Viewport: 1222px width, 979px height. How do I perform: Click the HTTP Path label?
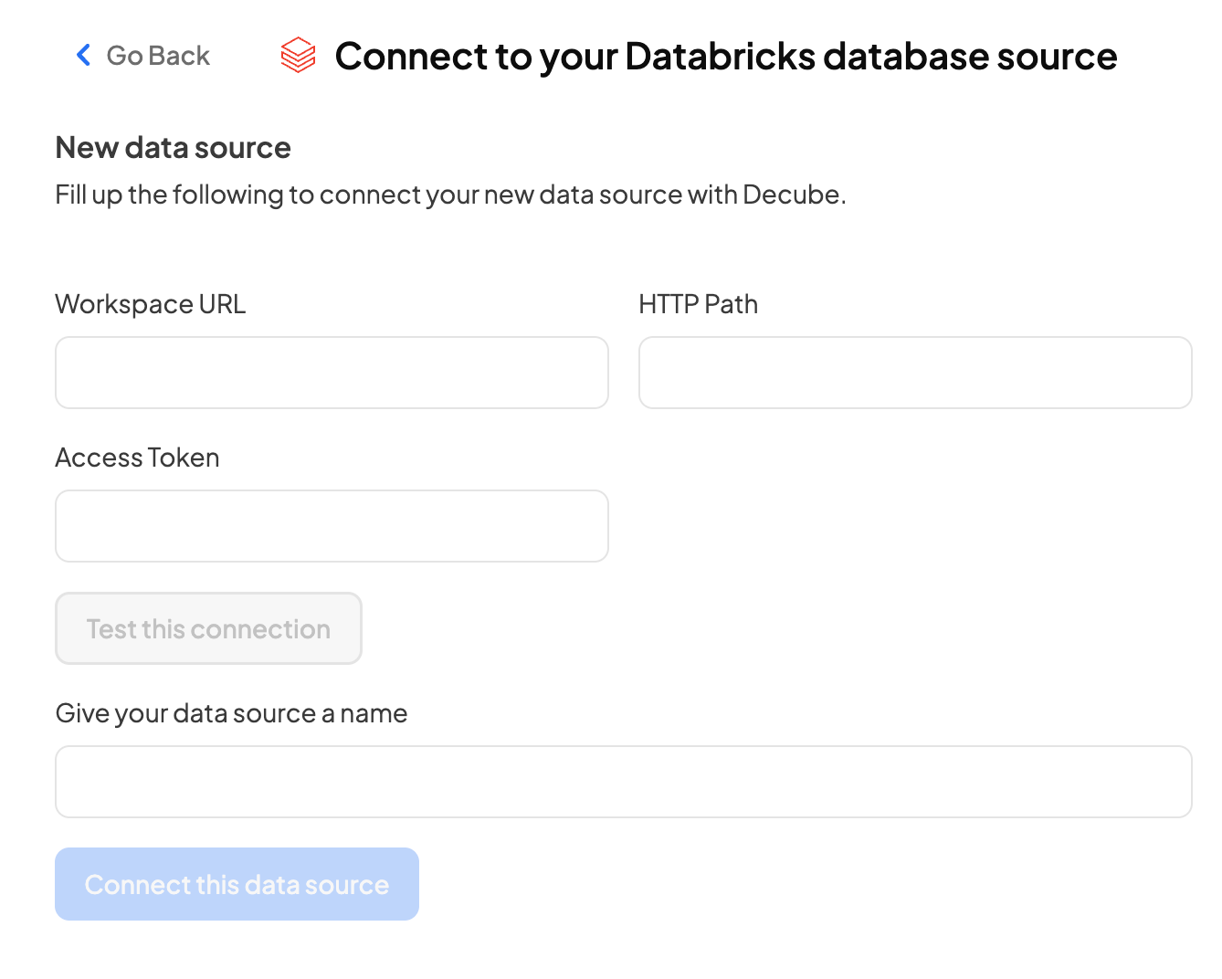coord(698,304)
